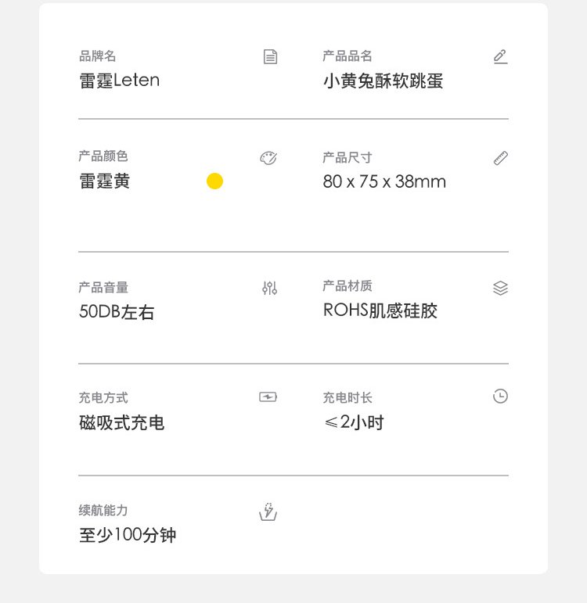Click the 磁吸式充电 charging method text
587x603 pixels.
click(121, 423)
